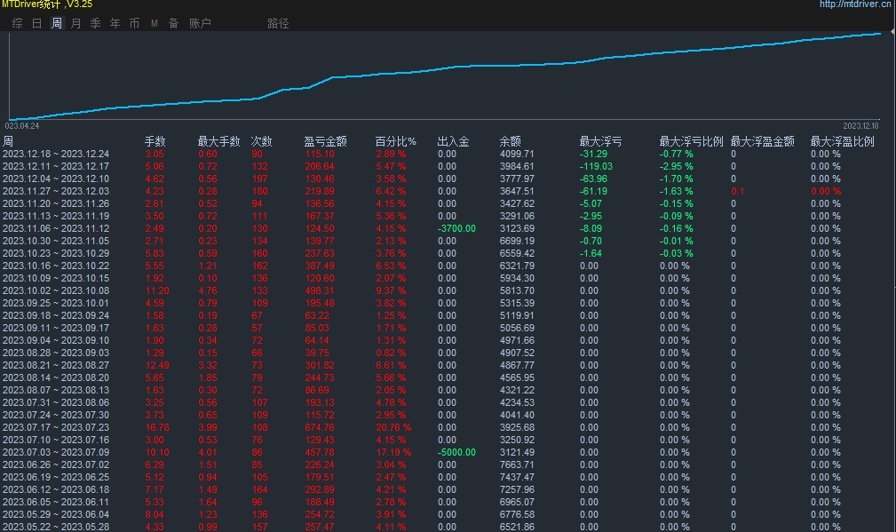Select the 2023.12.18 ~ 2023.12.24 row
The width and height of the screenshot is (896, 532).
[x=56, y=154]
